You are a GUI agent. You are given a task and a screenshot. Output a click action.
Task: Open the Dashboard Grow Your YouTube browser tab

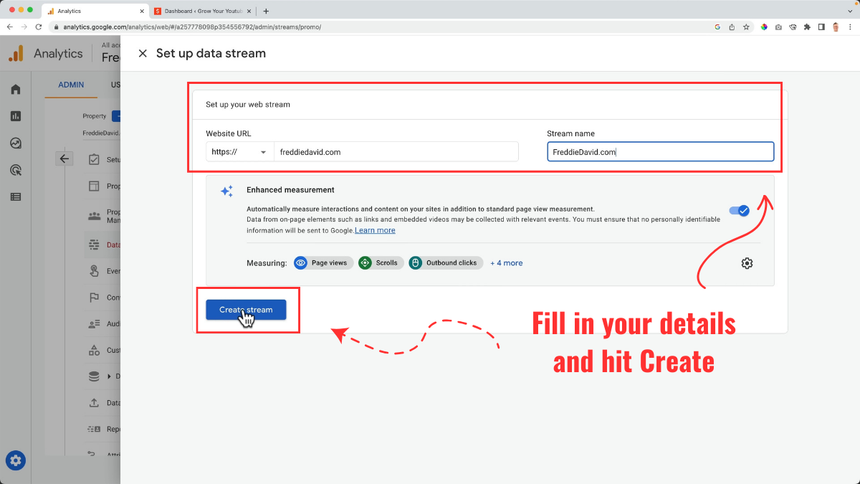(x=204, y=11)
